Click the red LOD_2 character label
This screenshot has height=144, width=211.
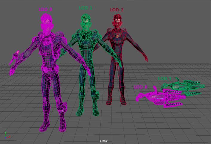pos(117,10)
